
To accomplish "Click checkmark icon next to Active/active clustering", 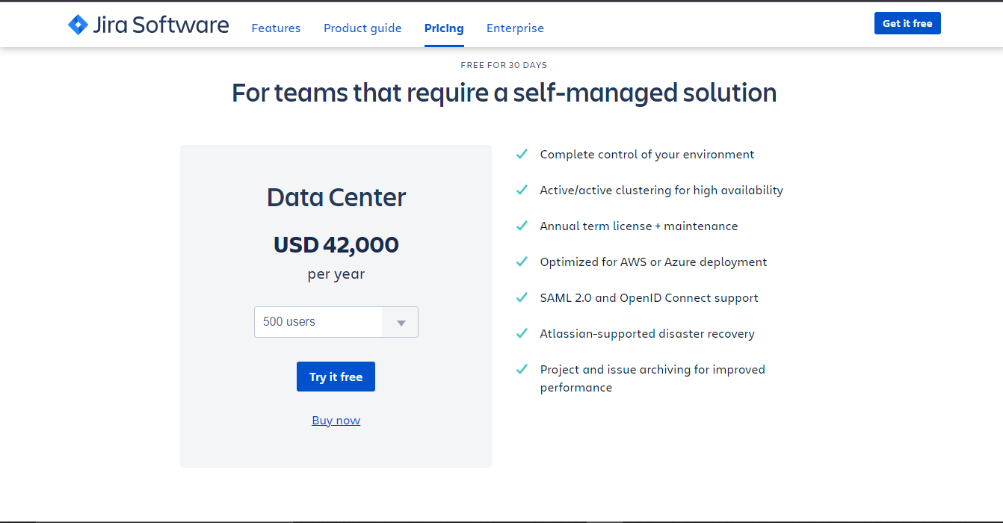I will tap(522, 190).
